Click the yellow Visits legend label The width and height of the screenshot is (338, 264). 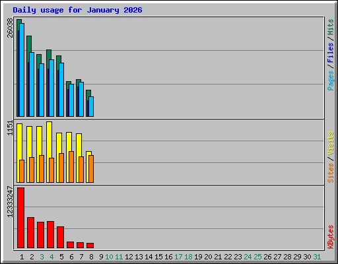(331, 143)
